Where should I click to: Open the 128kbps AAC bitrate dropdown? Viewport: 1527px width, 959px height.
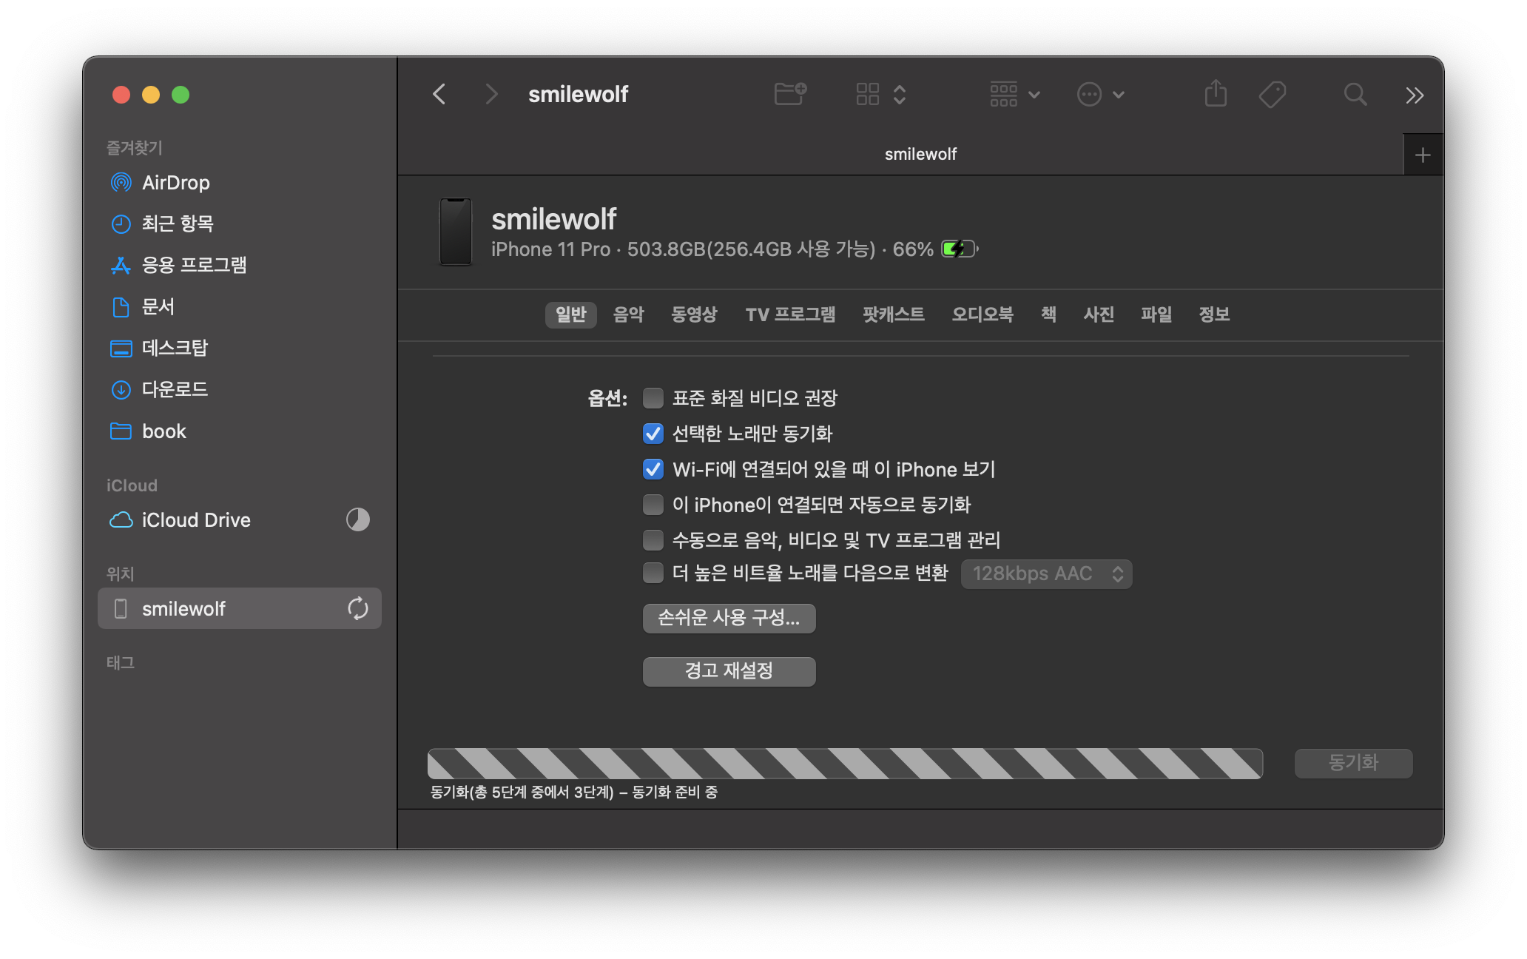(1046, 573)
